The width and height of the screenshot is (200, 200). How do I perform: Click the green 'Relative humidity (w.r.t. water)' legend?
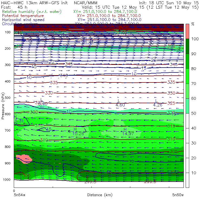(32, 12)
